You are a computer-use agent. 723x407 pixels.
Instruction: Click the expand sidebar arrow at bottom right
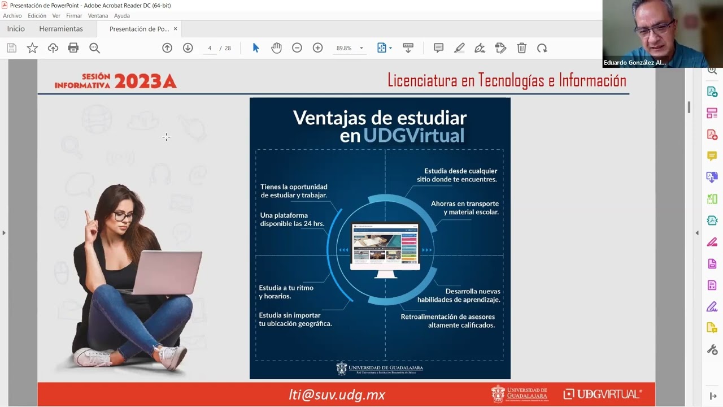[713, 396]
